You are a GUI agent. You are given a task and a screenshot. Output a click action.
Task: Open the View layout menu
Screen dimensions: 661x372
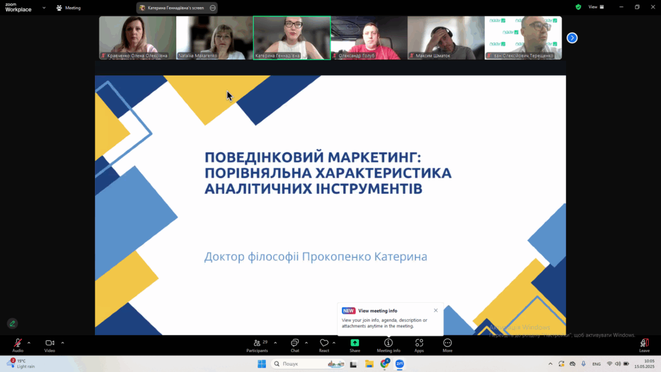pos(596,7)
